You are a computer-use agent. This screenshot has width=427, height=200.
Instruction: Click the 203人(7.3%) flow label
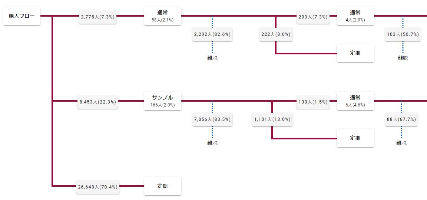313,17
